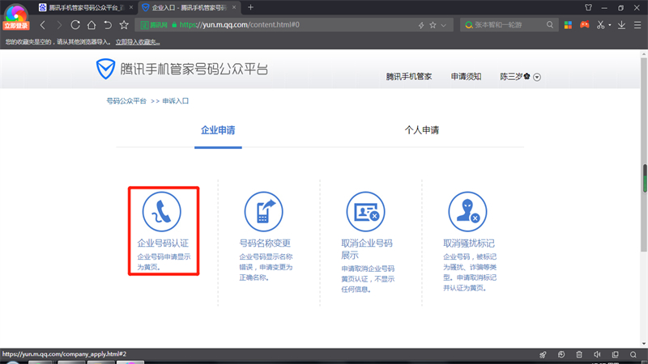The image size is (648, 364).
Task: Click the 立即登录 login avatar
Action: tap(15, 16)
